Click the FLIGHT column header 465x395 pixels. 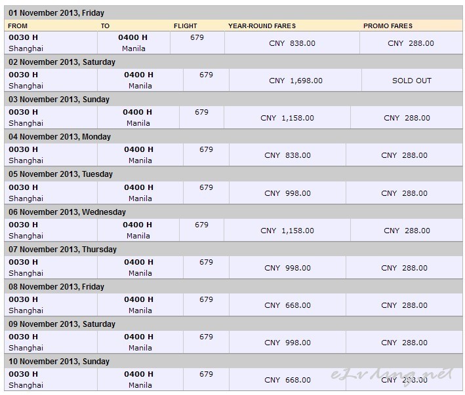[x=186, y=26]
